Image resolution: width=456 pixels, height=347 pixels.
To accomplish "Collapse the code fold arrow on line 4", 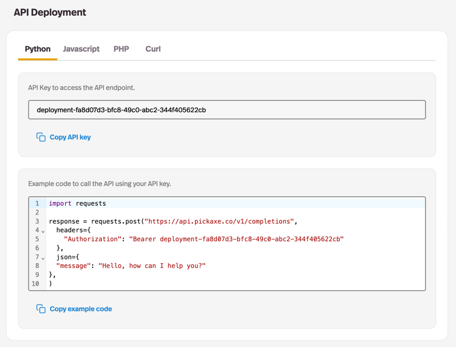I will (43, 230).
